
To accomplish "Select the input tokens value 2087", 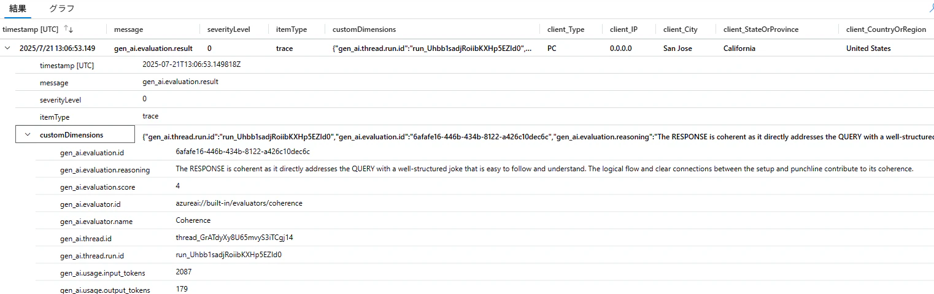I will (x=183, y=272).
